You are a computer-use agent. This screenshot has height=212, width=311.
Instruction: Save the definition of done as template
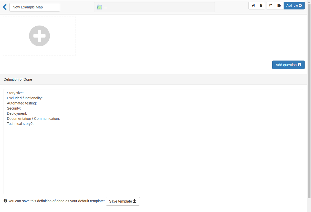click(x=123, y=201)
